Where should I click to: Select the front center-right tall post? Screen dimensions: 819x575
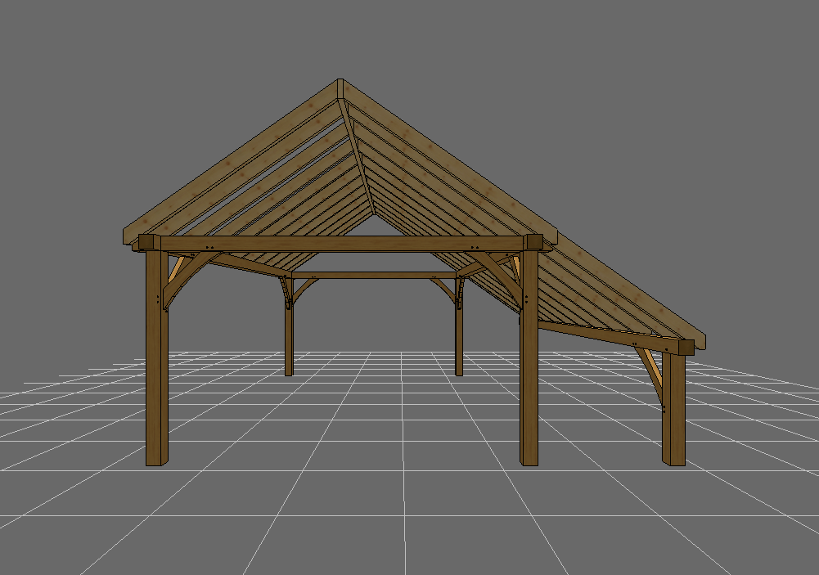529,384
